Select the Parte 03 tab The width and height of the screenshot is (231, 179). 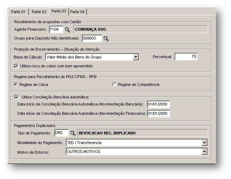tap(59, 11)
